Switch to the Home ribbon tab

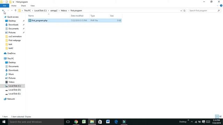pos(14,6)
